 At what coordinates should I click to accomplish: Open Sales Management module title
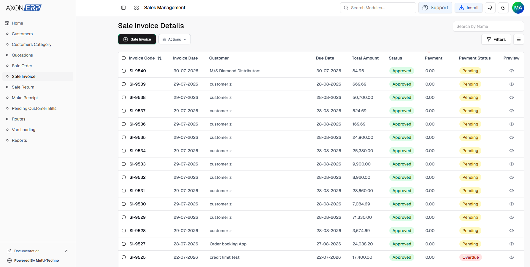pos(165,8)
